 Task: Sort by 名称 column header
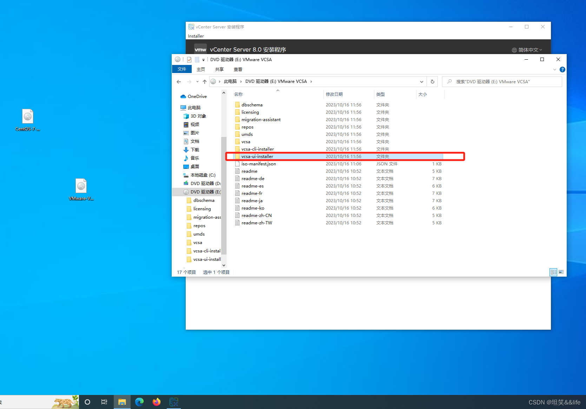(x=277, y=94)
